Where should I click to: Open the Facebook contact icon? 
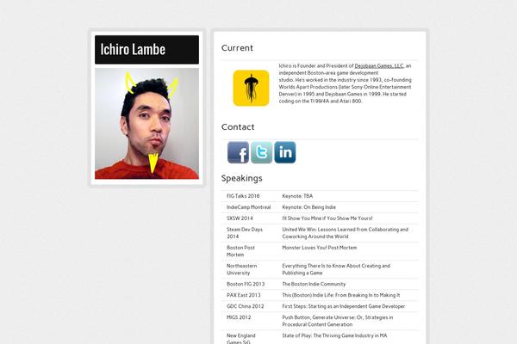(x=238, y=152)
